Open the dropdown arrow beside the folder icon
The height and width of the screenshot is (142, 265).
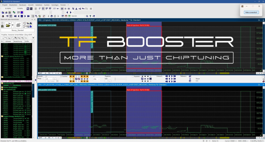pyautogui.click(x=13, y=25)
